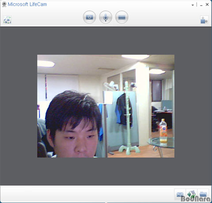212x203 pixels.
Task: Click the empty bottom status bar
Action: [87, 194]
